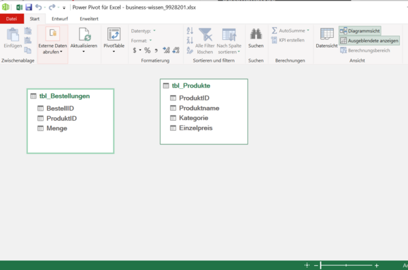This screenshot has height=270, width=408.
Task: Expand the PivotTable dropdown arrow
Action: [114, 52]
